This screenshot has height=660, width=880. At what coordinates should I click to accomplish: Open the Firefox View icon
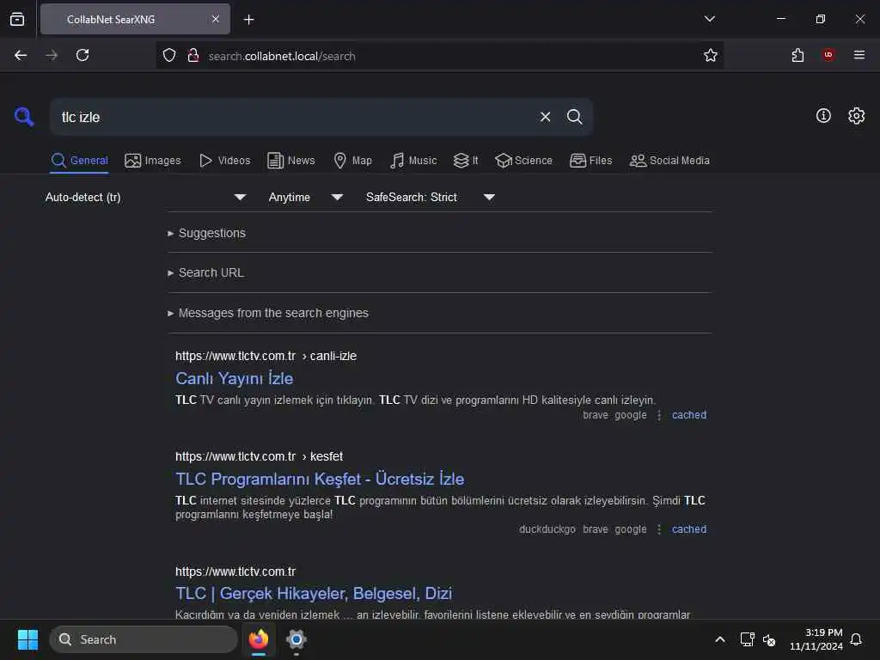(x=17, y=19)
